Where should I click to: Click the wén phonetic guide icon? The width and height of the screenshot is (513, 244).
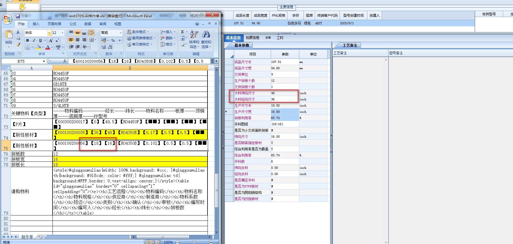(x=58, y=47)
